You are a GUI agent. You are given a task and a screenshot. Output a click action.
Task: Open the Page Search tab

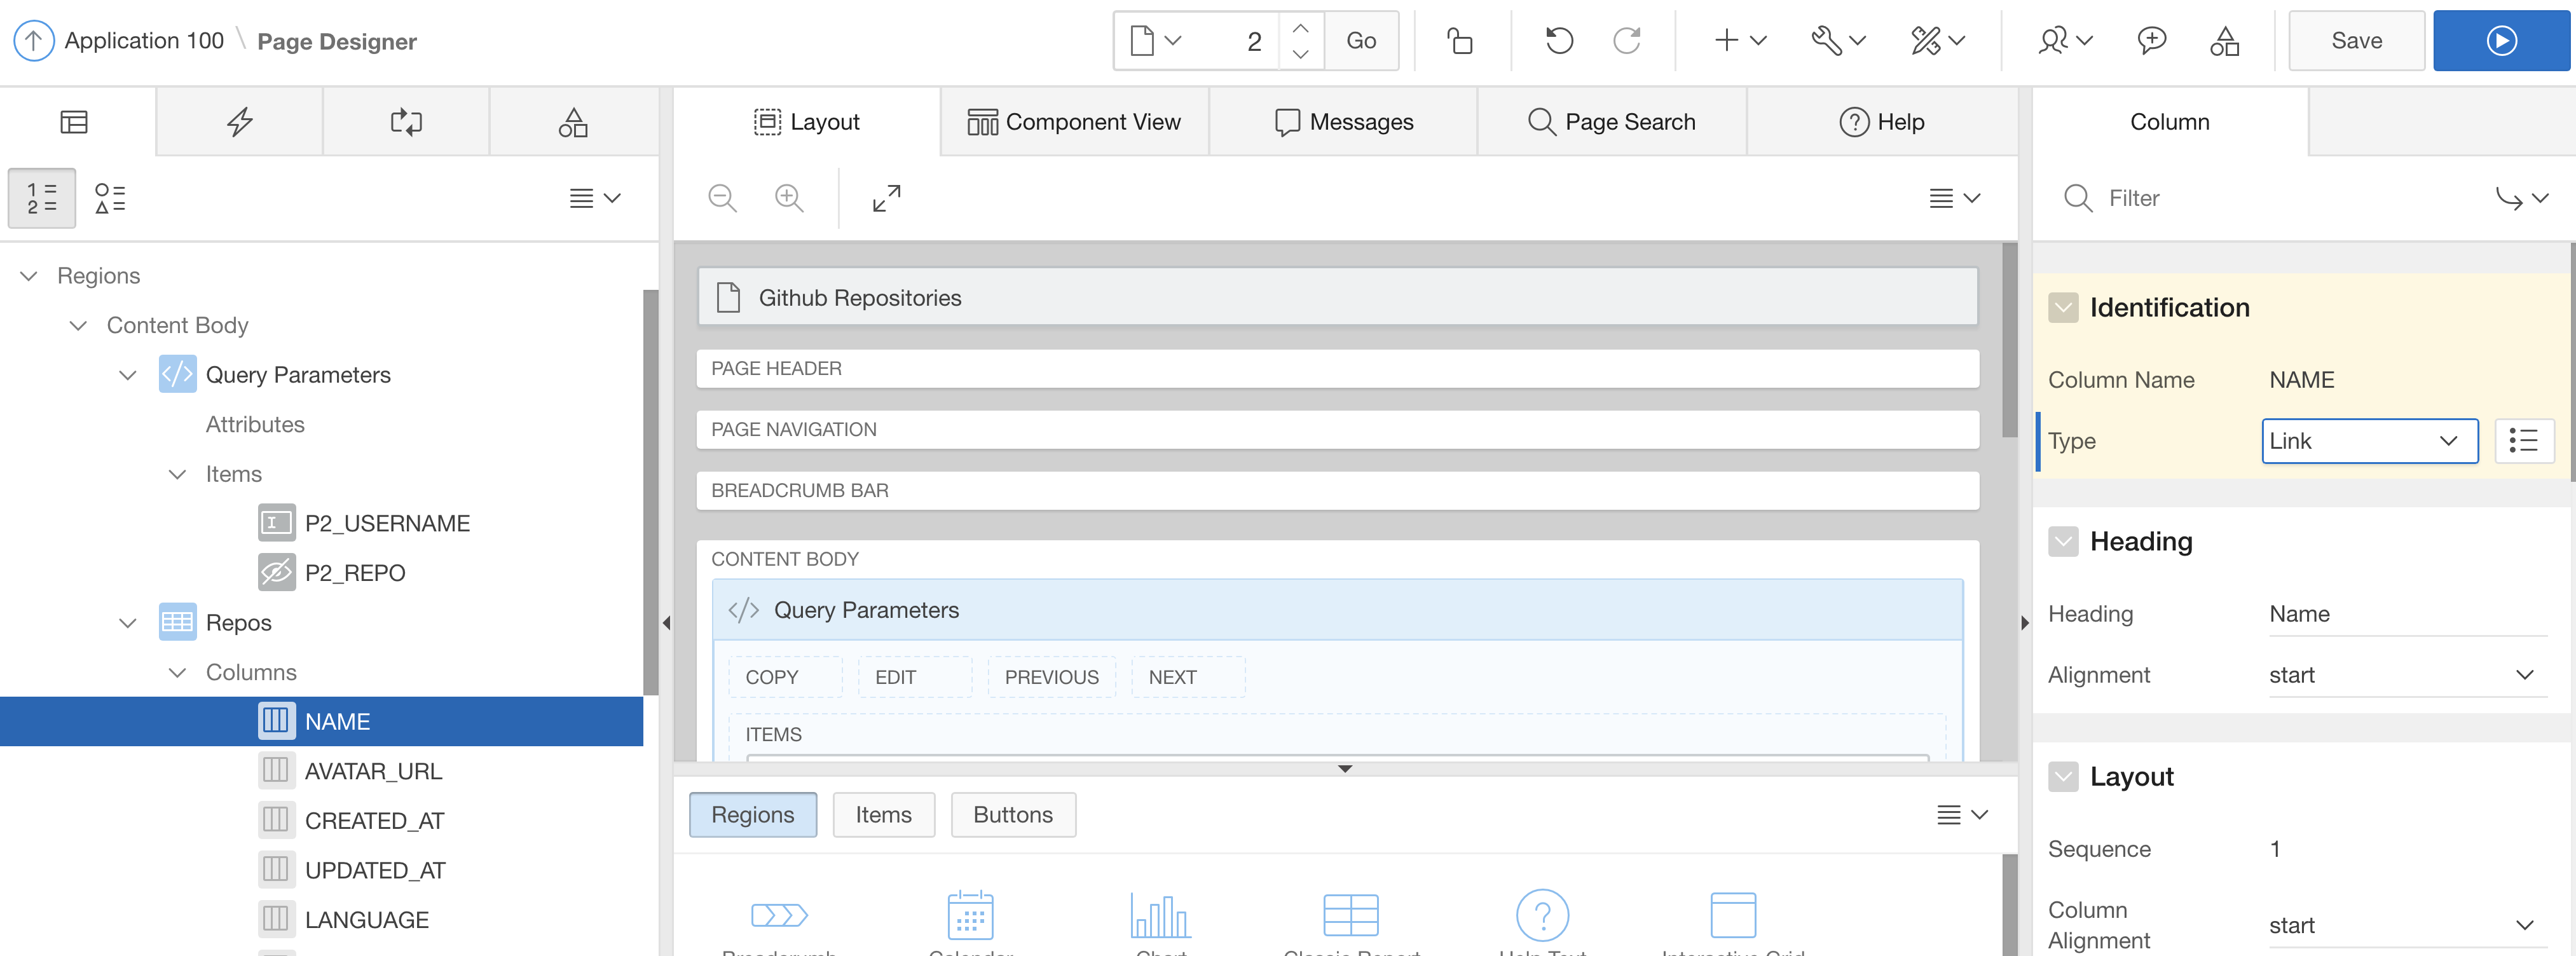1611,122
